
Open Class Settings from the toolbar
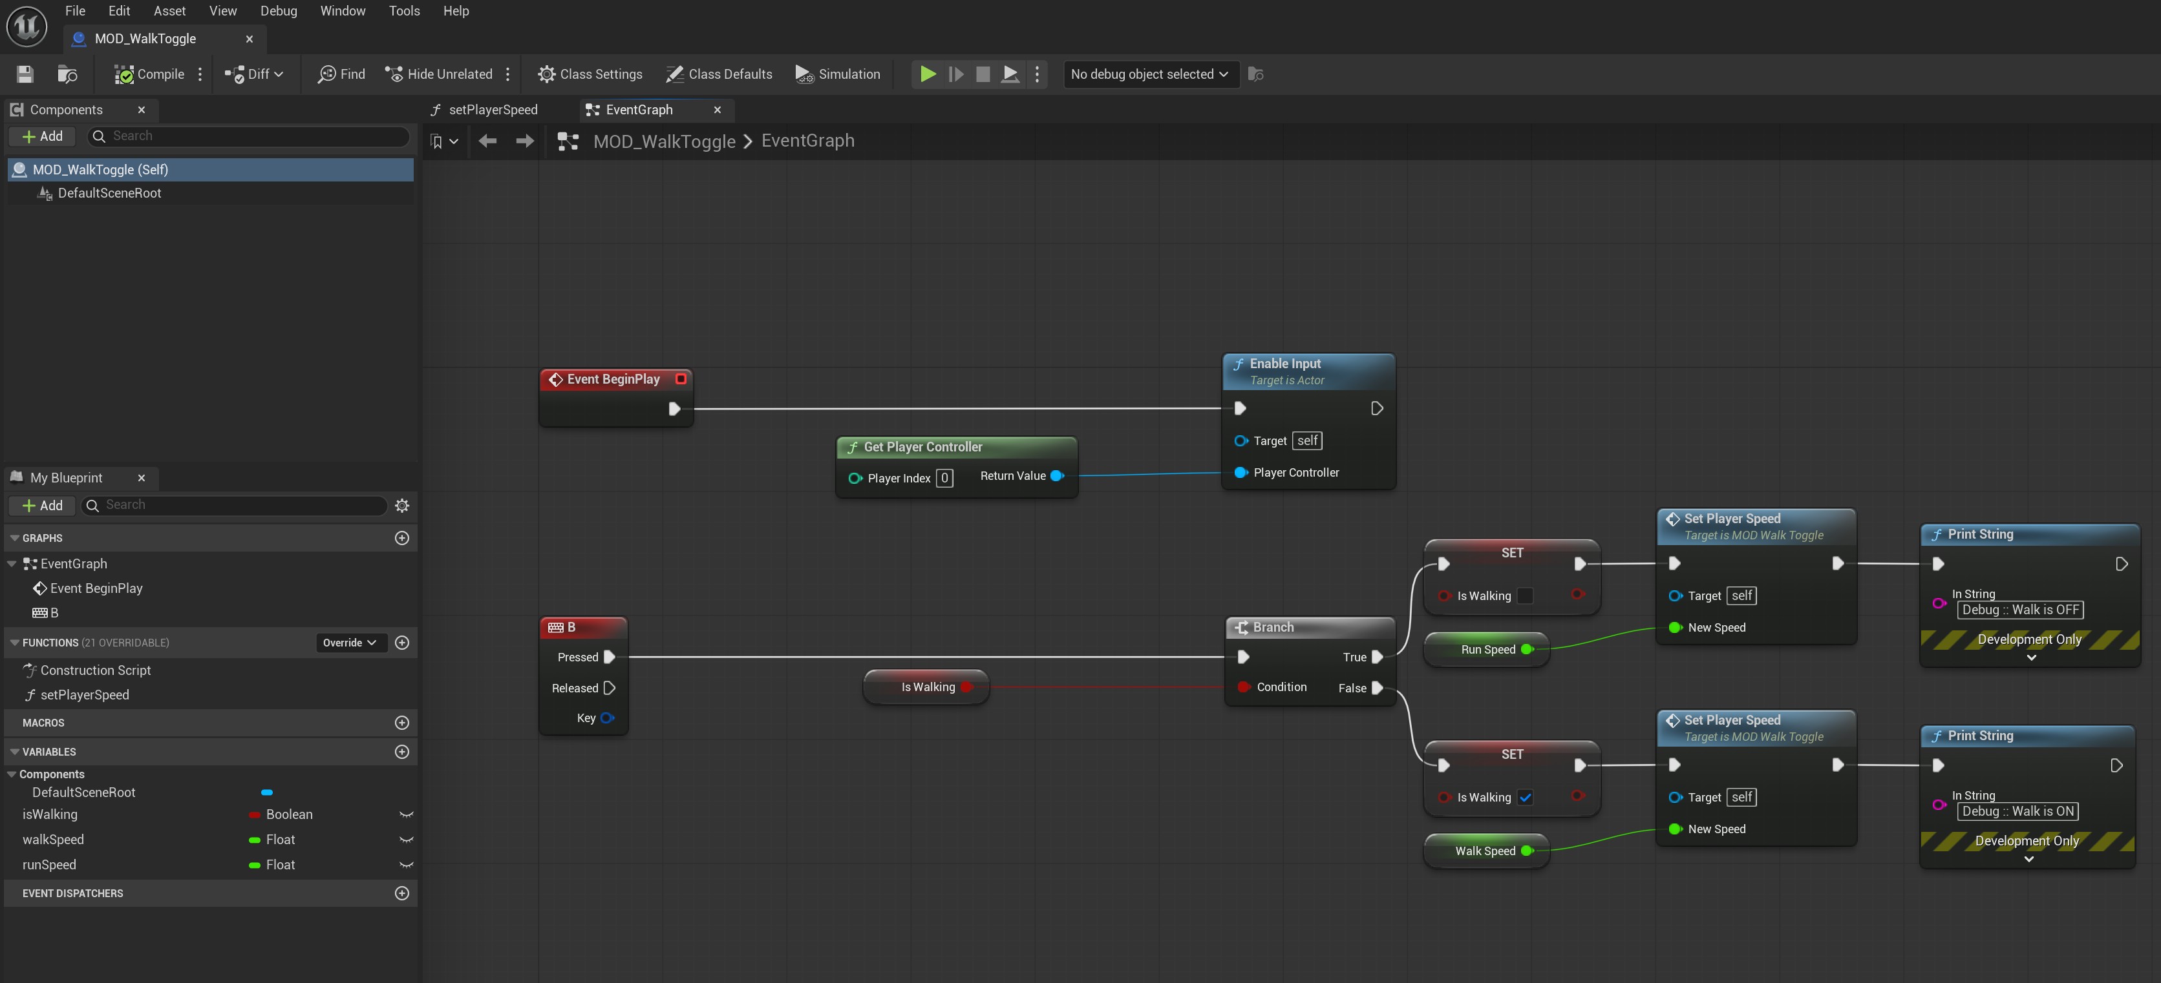pyautogui.click(x=590, y=74)
